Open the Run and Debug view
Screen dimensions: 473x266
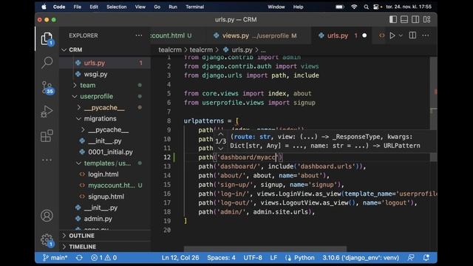47,112
